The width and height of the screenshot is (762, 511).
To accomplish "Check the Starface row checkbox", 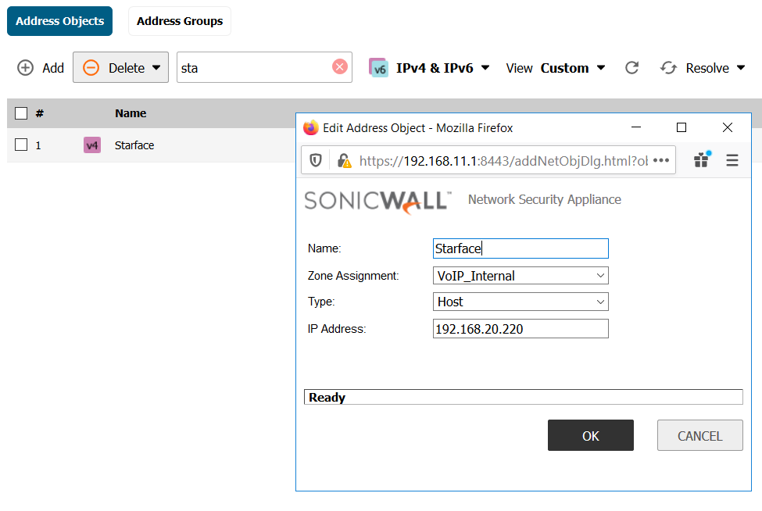I will point(21,145).
